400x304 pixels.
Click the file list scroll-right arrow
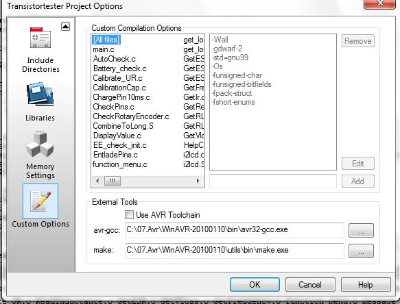(x=198, y=181)
